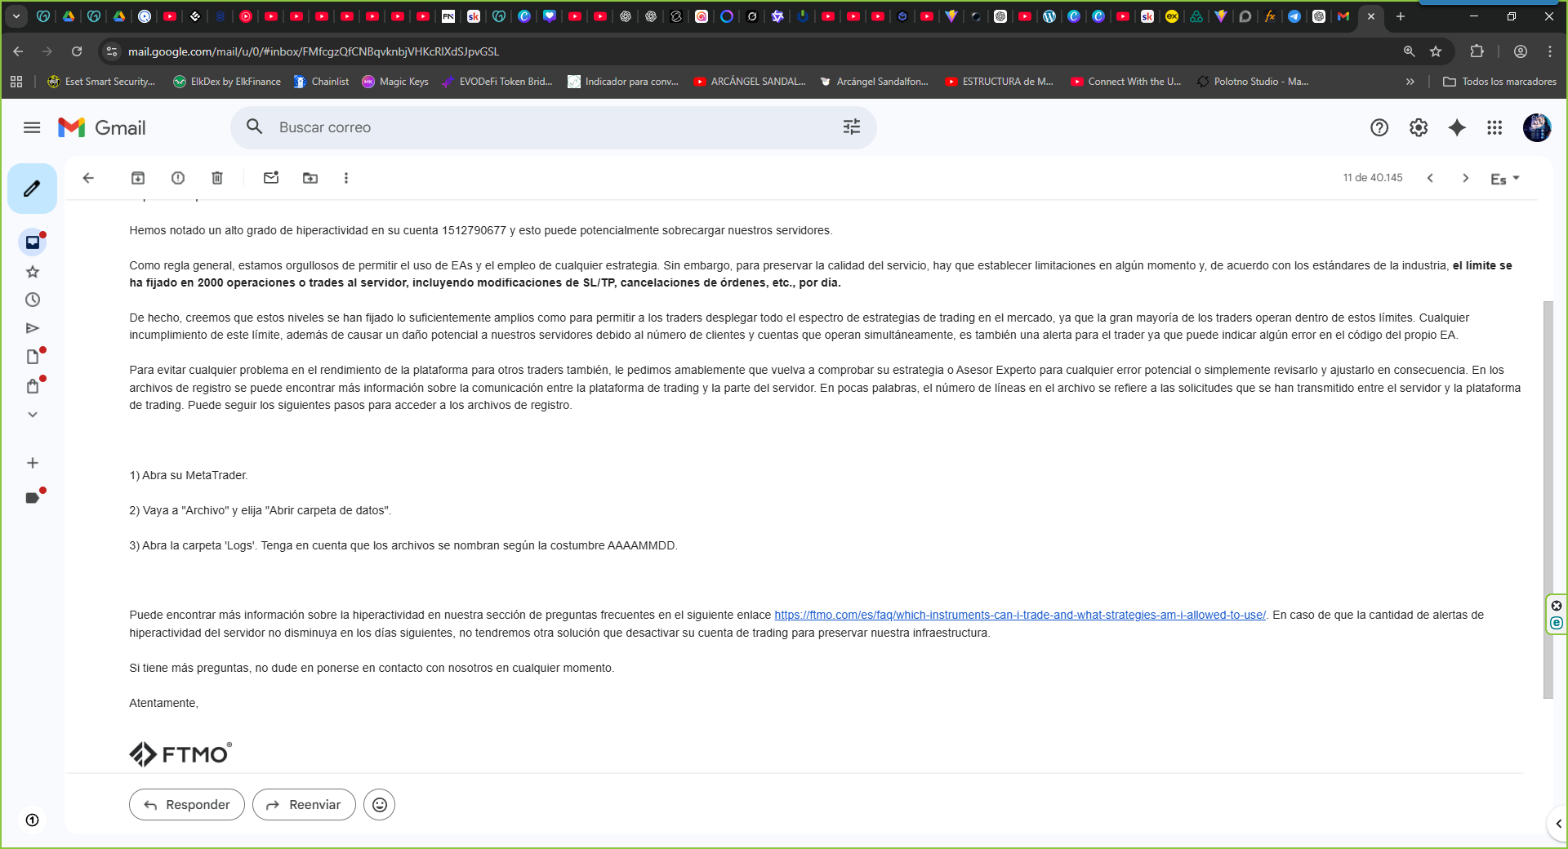Screen dimensions: 1568x849
Task: Report this email as spam
Action: (178, 178)
